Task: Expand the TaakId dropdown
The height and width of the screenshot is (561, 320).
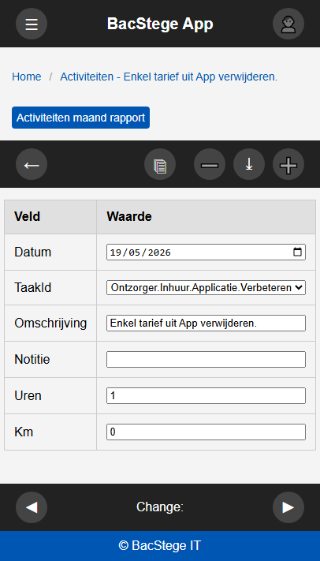Action: [x=206, y=288]
